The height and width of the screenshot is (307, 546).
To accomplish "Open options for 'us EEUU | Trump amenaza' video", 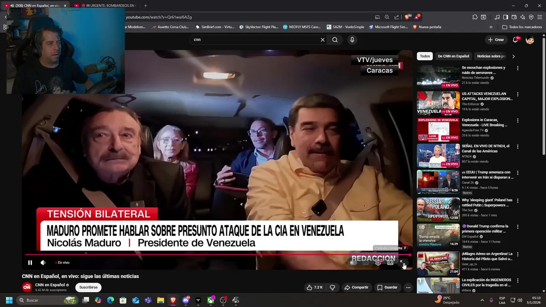I will click(518, 173).
